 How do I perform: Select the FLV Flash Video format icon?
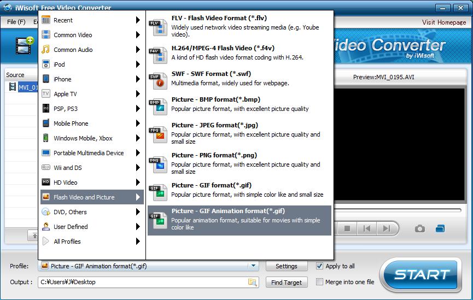coord(159,27)
